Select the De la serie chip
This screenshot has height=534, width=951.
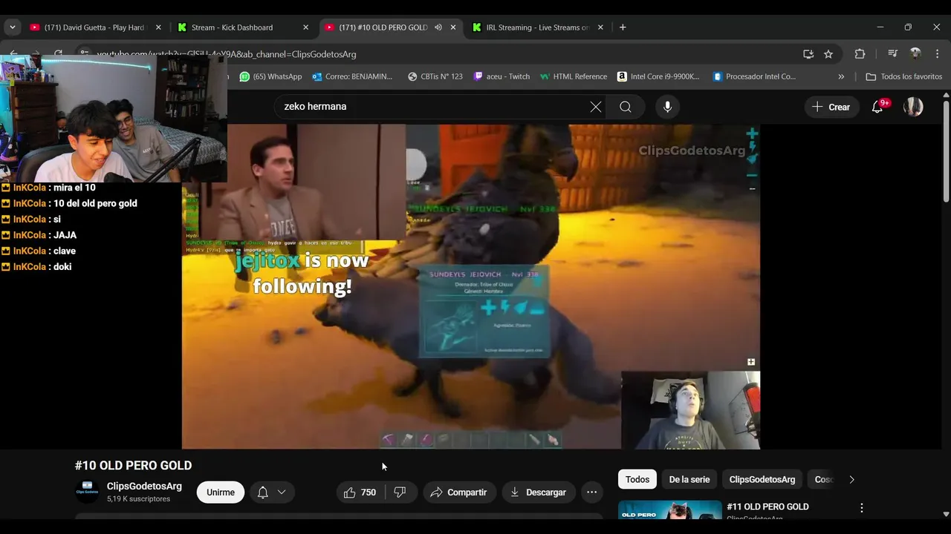[689, 480]
